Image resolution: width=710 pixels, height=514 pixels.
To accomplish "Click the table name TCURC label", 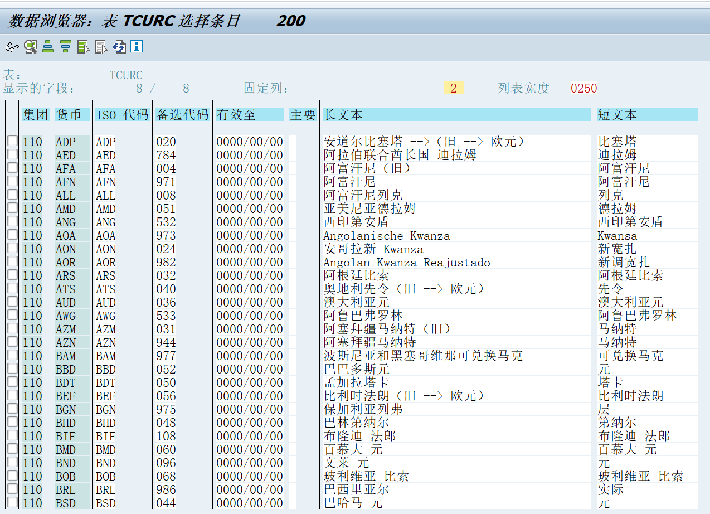I will 126,75.
